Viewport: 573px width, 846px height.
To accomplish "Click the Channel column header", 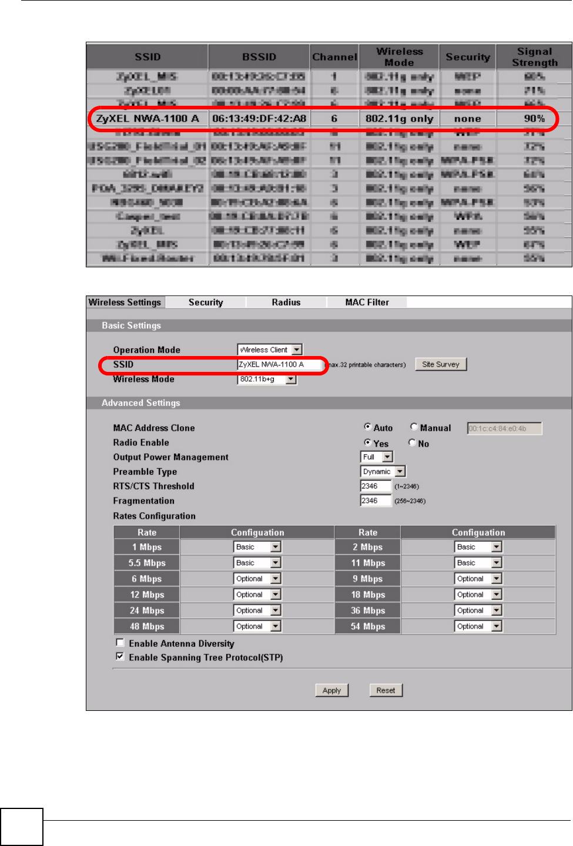I will coord(334,57).
